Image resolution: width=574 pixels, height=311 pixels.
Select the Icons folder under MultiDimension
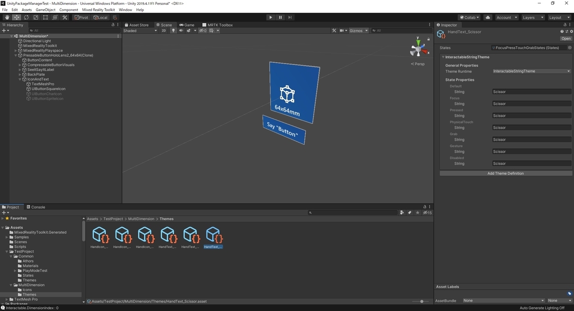pos(27,290)
